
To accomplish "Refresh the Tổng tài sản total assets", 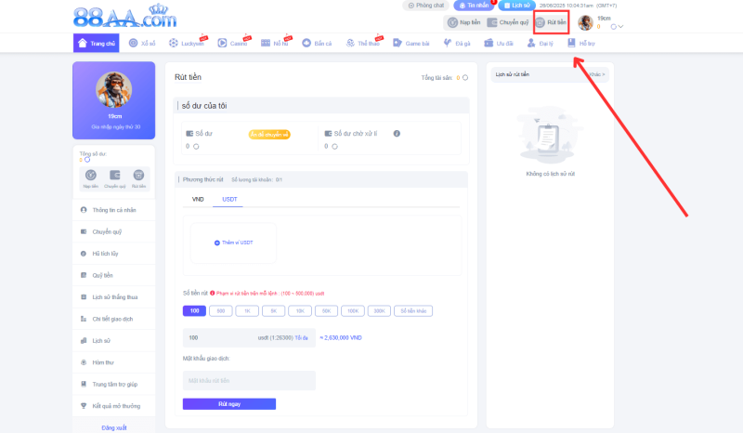I will pos(465,78).
